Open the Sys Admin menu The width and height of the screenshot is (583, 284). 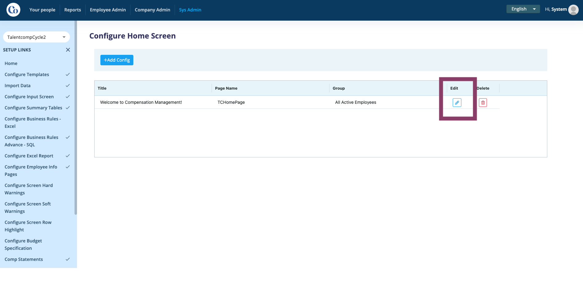point(190,10)
